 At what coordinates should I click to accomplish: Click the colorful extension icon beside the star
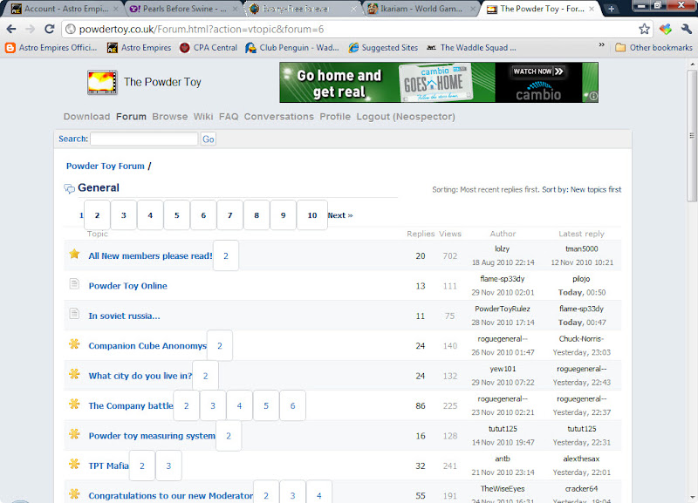pyautogui.click(x=665, y=30)
